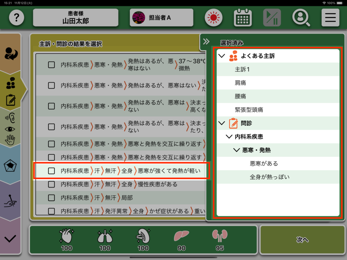Open the calendar icon
The width and height of the screenshot is (347, 260).
(x=243, y=18)
